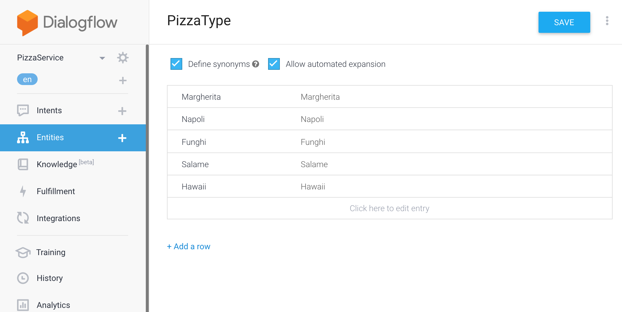
Task: Disable Allow automated expansion checkbox
Action: click(x=274, y=64)
